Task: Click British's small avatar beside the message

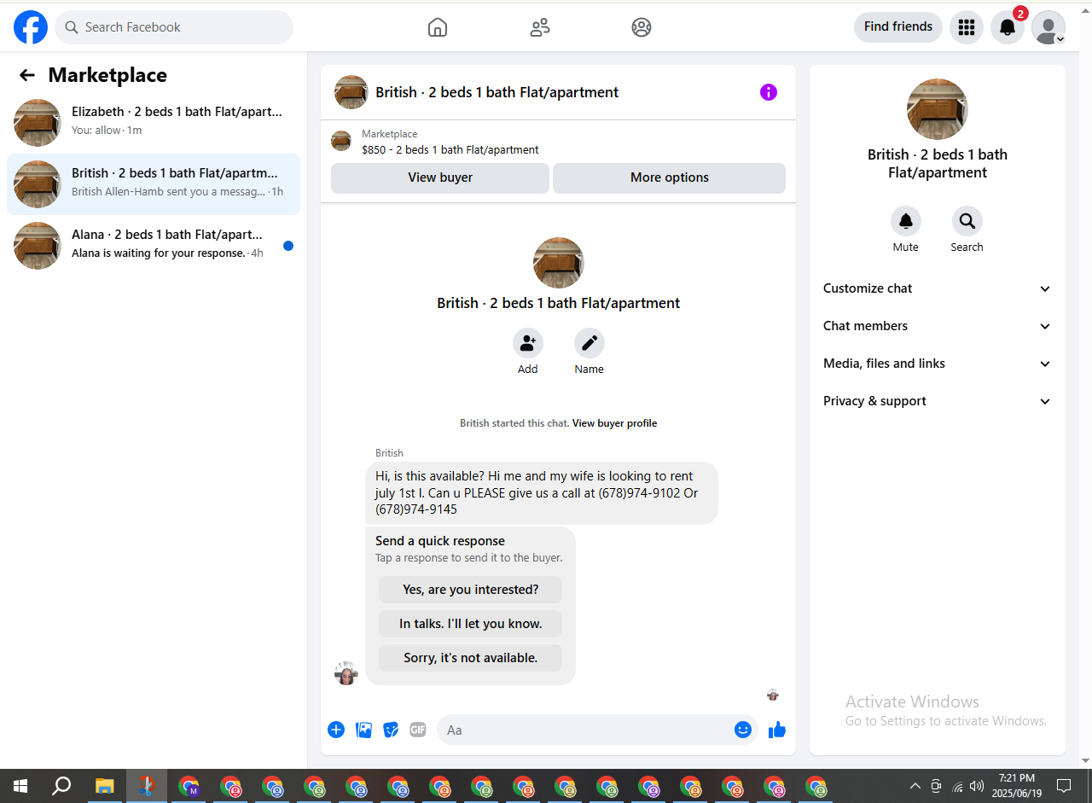Action: [x=346, y=673]
